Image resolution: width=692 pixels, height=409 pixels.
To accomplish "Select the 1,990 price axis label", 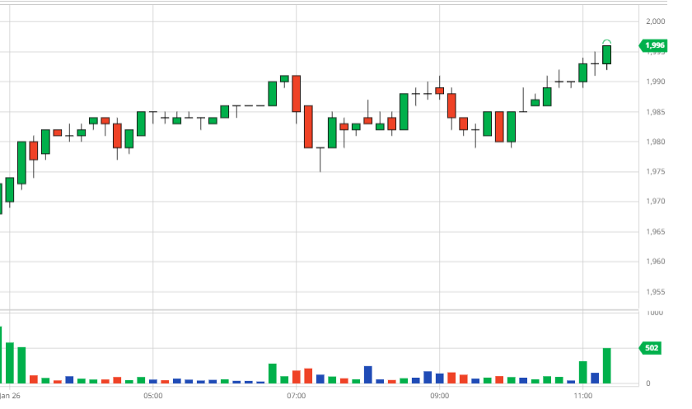I will click(x=656, y=81).
